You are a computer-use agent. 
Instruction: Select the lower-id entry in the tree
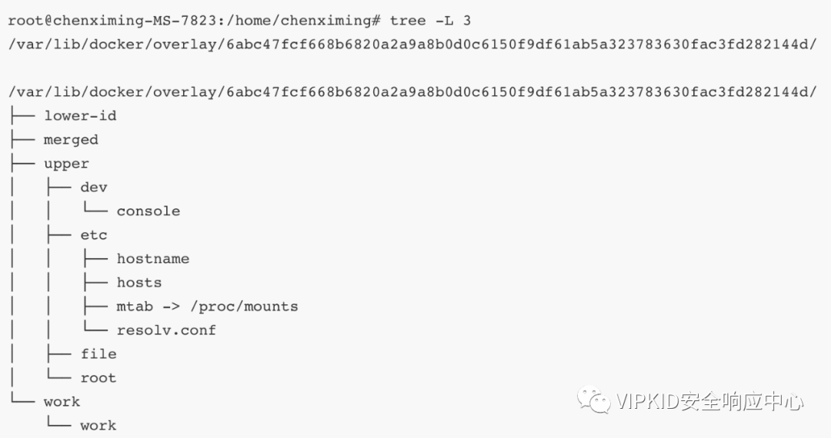(x=80, y=116)
